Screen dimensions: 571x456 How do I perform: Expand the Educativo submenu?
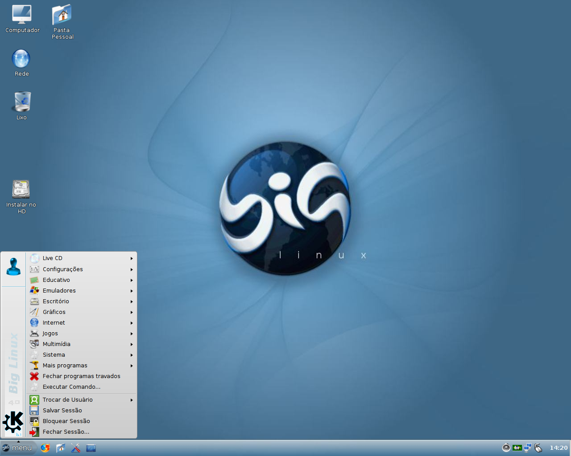(x=82, y=280)
